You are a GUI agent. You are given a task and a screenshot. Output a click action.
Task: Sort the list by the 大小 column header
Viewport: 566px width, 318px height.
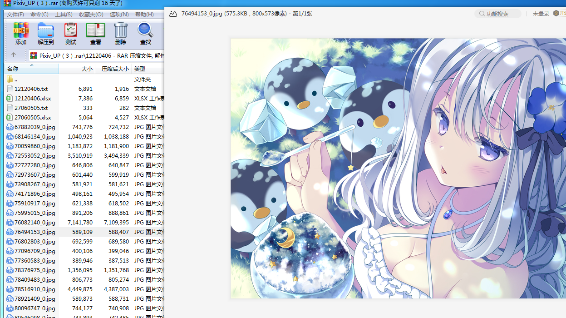click(x=77, y=69)
